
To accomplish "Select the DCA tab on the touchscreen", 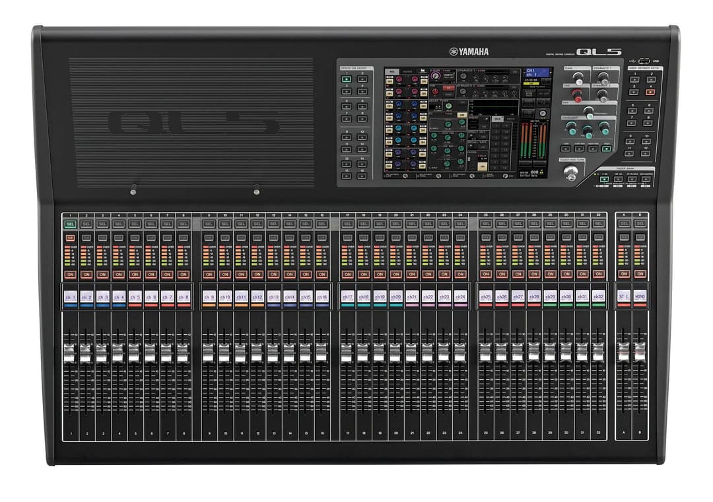I will 498,118.
